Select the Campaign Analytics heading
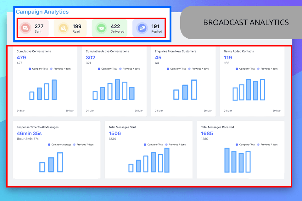This screenshot has width=302, height=201. point(42,12)
